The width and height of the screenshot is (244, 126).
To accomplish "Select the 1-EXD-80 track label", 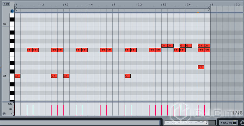I will click(x=226, y=123).
